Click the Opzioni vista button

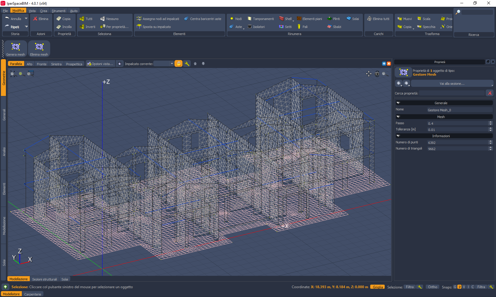pos(100,64)
